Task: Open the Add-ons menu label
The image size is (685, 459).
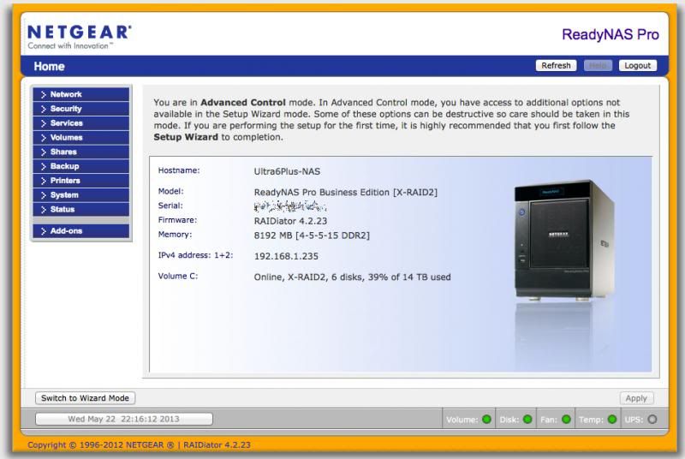Action: (67, 231)
